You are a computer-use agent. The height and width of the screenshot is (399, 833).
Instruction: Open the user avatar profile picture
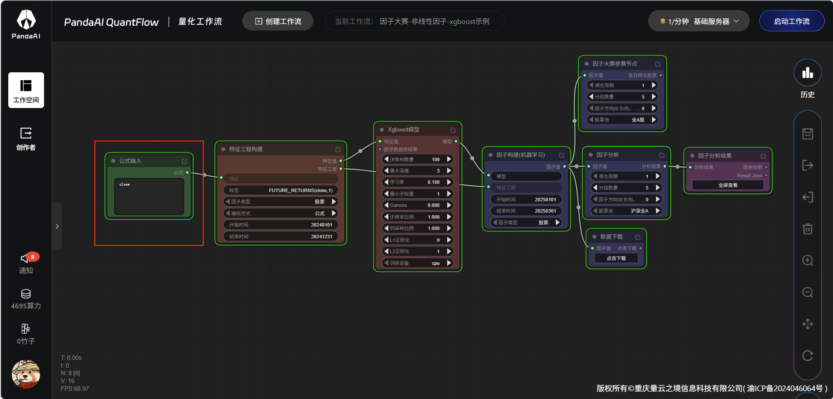(x=26, y=374)
